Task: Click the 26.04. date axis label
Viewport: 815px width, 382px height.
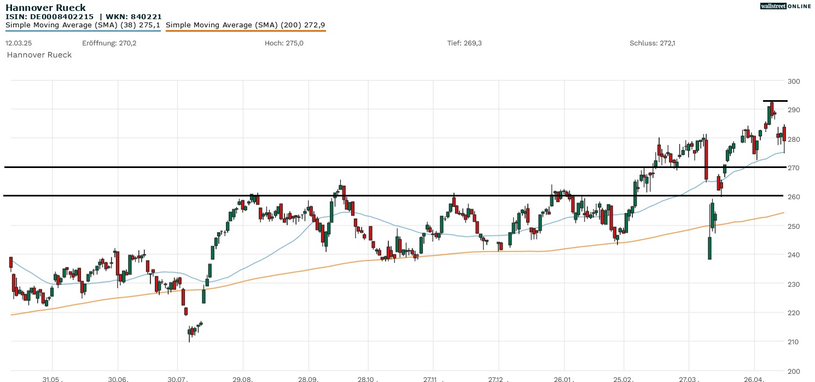Action: (x=754, y=379)
